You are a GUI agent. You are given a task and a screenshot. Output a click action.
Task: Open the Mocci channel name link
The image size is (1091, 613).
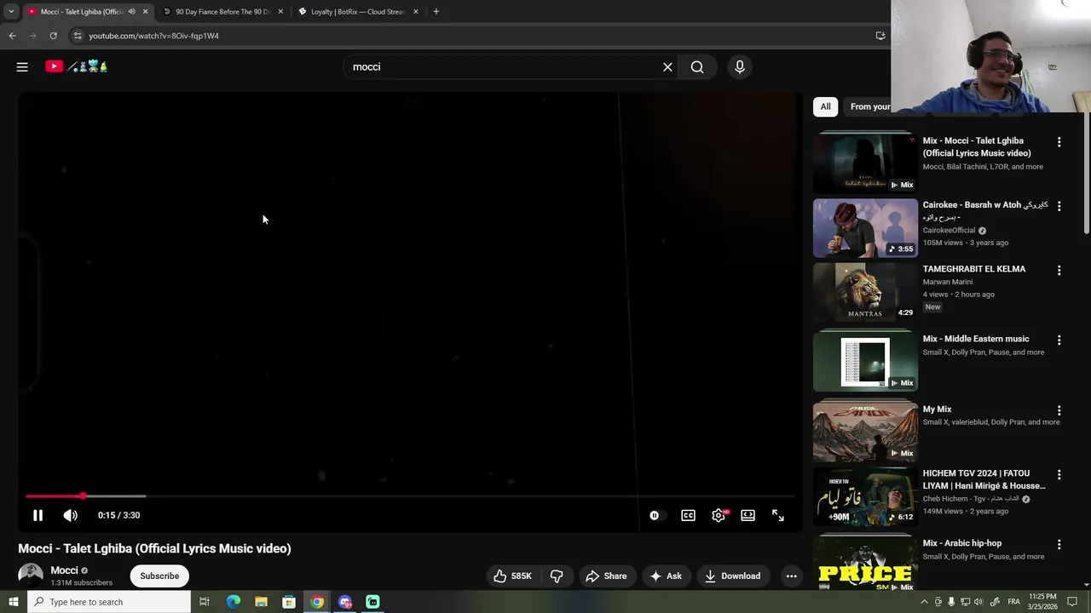pyautogui.click(x=64, y=570)
